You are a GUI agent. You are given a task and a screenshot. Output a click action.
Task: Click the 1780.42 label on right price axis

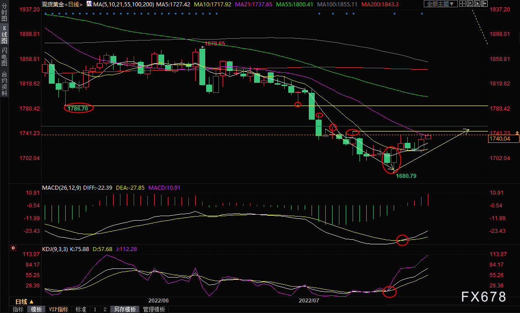(x=500, y=109)
